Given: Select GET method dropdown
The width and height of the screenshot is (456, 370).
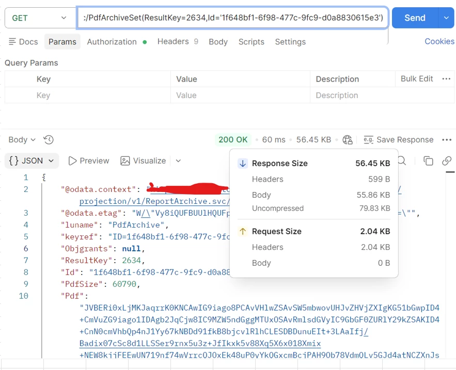Looking at the screenshot, I should 39,18.
